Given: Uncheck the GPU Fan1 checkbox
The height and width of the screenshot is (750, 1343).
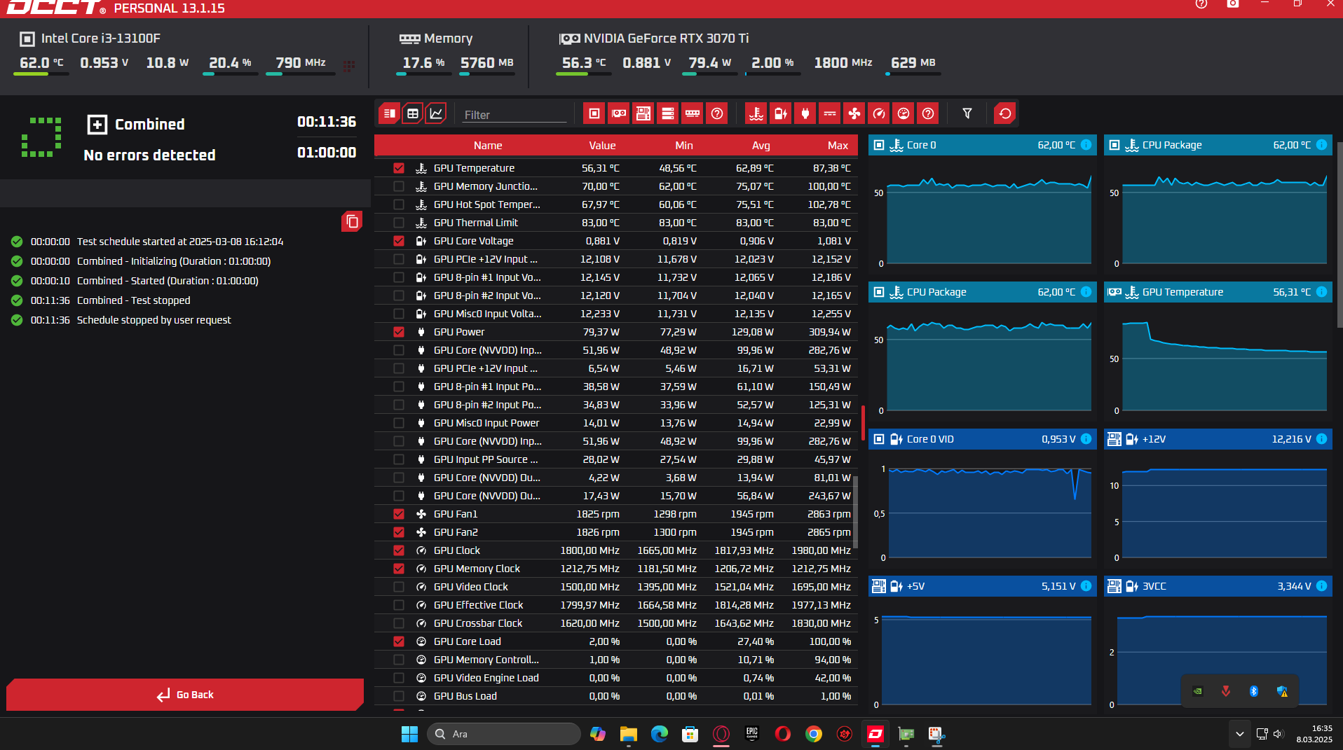Looking at the screenshot, I should click(x=399, y=514).
